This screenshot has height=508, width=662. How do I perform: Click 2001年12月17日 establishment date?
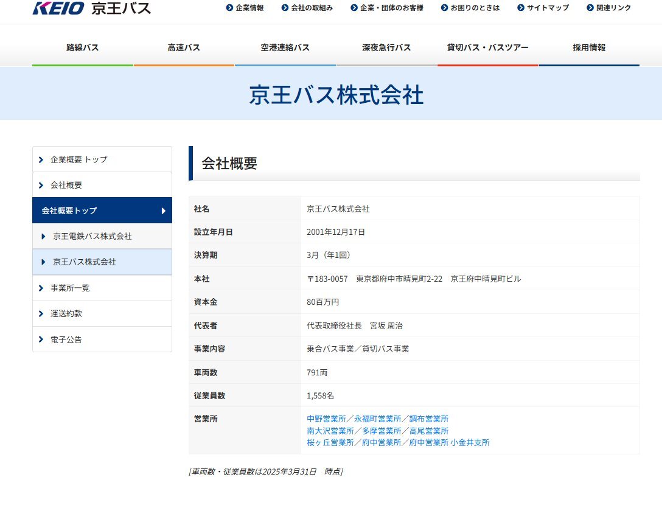[x=336, y=232]
